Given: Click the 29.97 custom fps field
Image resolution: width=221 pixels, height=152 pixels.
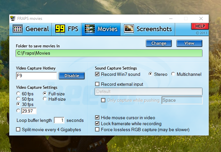Looking at the screenshot, I should coord(29,111).
